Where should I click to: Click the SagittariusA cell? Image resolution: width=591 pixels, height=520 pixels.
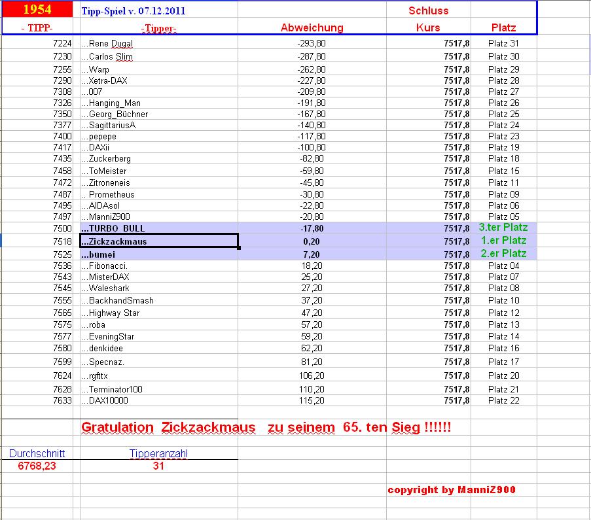[158, 125]
